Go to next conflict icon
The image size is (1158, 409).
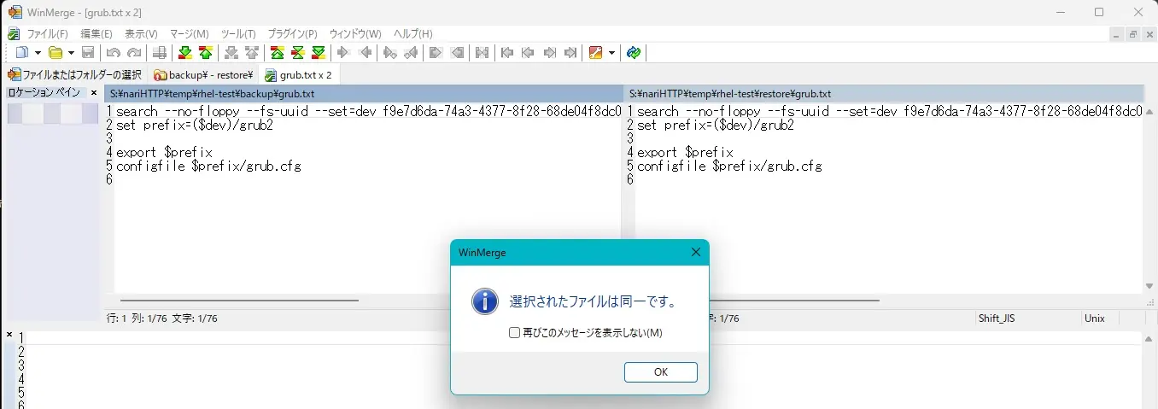click(231, 53)
